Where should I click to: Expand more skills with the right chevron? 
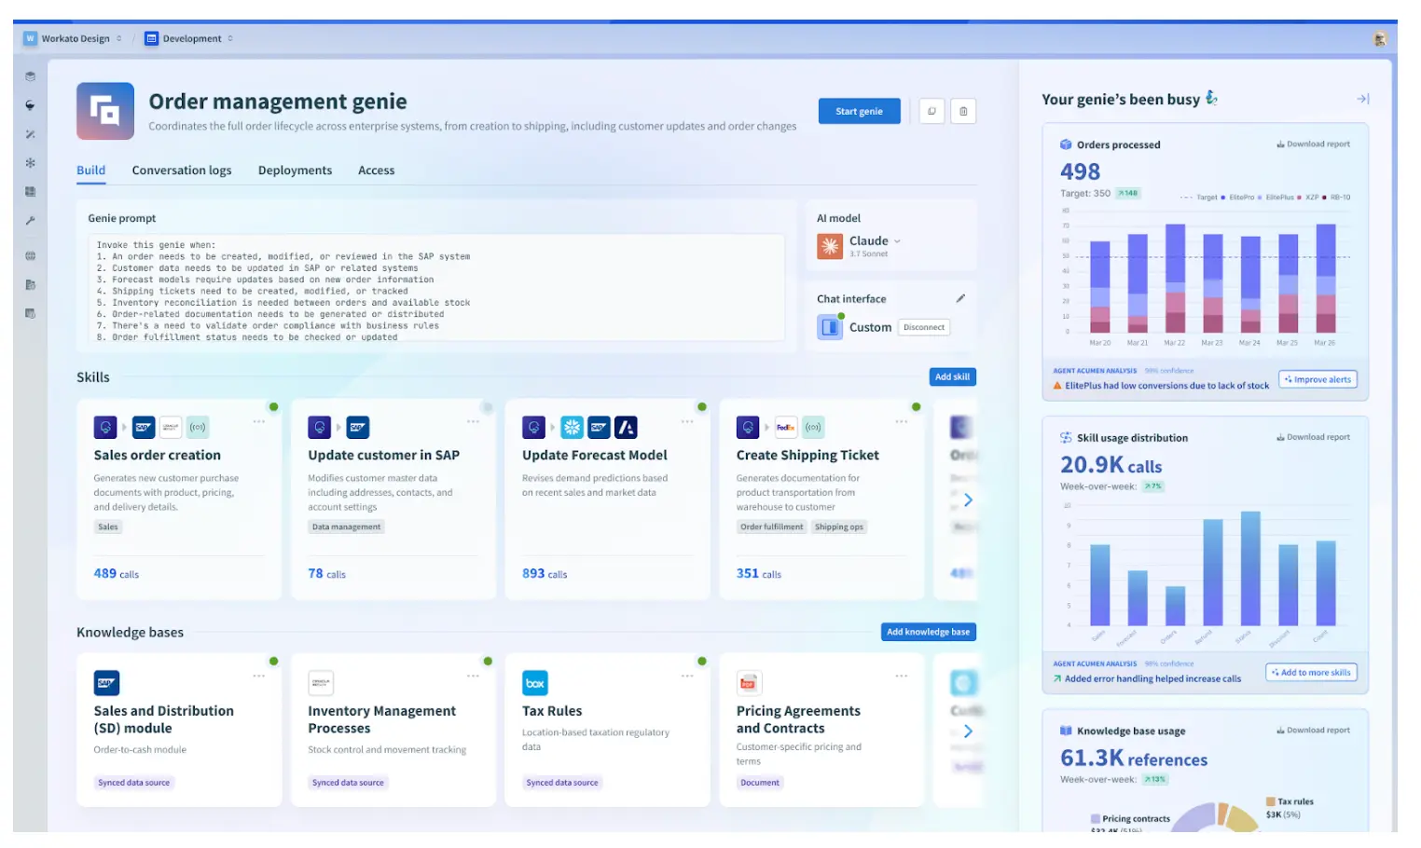(968, 499)
